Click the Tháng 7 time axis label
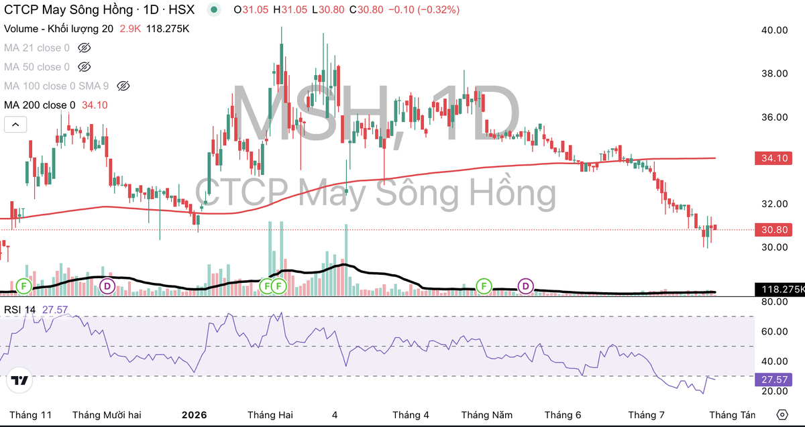 pyautogui.click(x=646, y=414)
